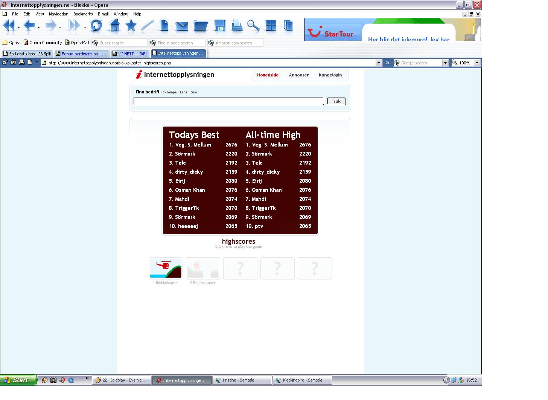Switch to Mockingbird - Samtale taskbar window
The image size is (548, 400).
302,380
